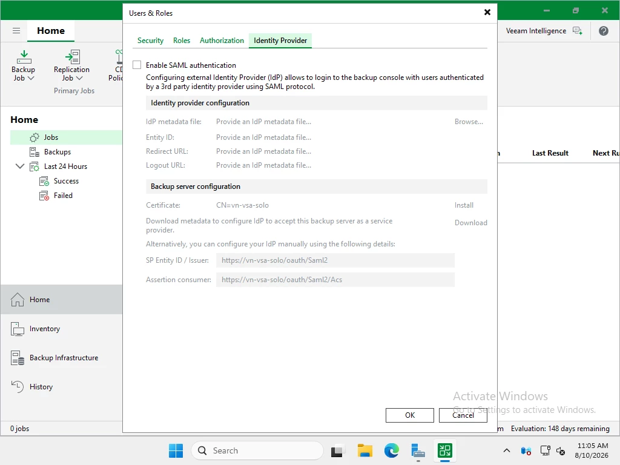Click the Assertion consumer URL field
The height and width of the screenshot is (465, 620).
[x=335, y=280]
